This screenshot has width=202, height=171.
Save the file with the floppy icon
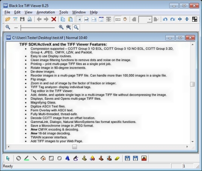click(22, 19)
